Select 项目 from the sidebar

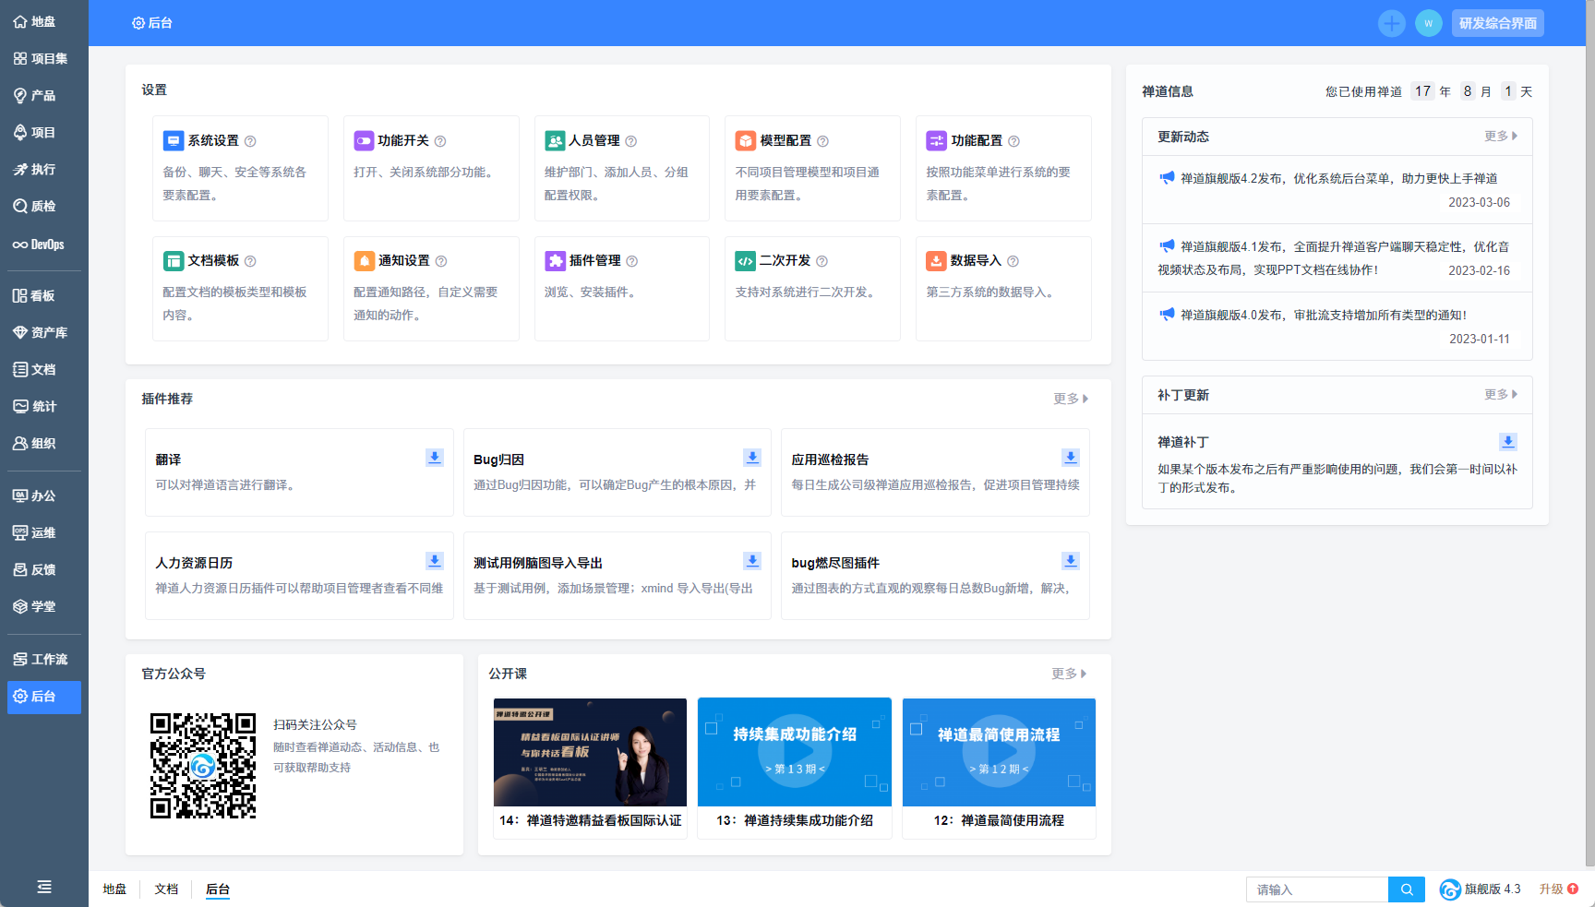point(43,132)
